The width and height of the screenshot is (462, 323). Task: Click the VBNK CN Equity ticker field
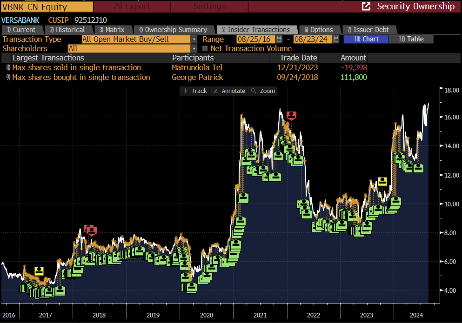click(x=47, y=7)
